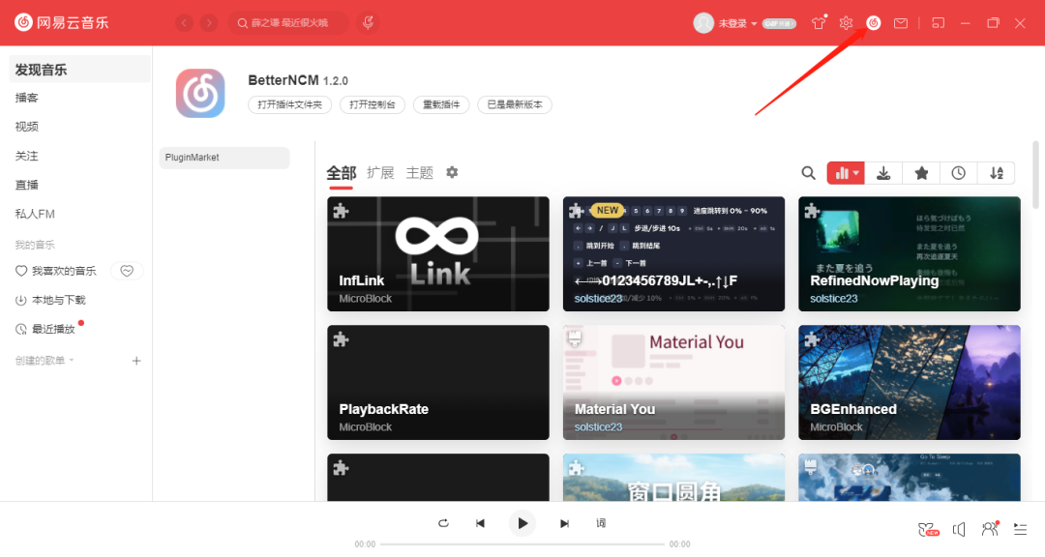Click 已是最新版本 button

(515, 104)
